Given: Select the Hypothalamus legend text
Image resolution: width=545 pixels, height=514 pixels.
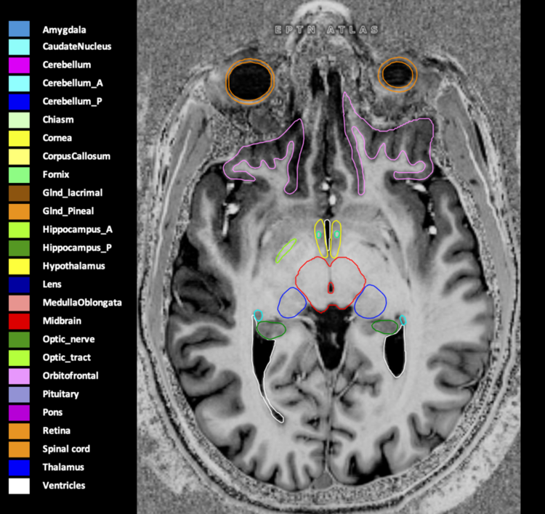Looking at the screenshot, I should pos(73,266).
